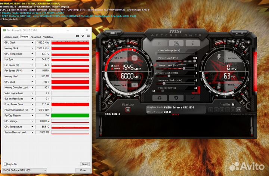Viewport: 269px width, 176px height.
Task: Select the Sensors tab in GPU-Z
Action: [x=24, y=37]
